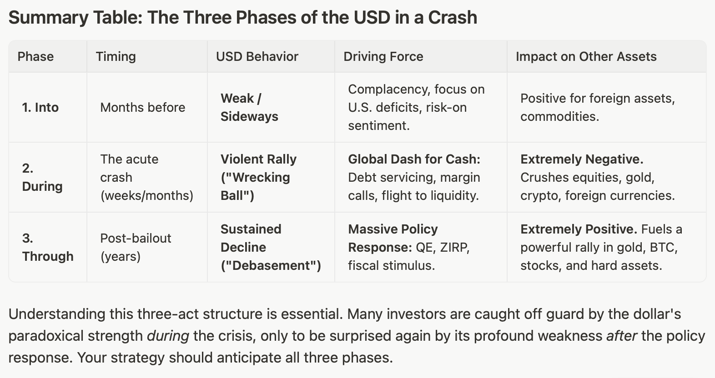The image size is (715, 378).
Task: Select the 'Sustained Decline' behavior cell
Action: (x=271, y=247)
